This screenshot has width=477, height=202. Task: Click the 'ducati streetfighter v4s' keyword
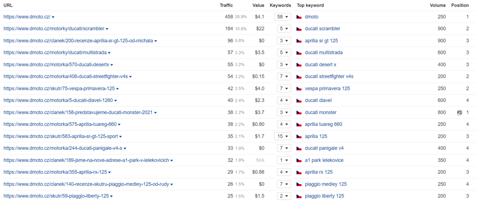coord(329,77)
